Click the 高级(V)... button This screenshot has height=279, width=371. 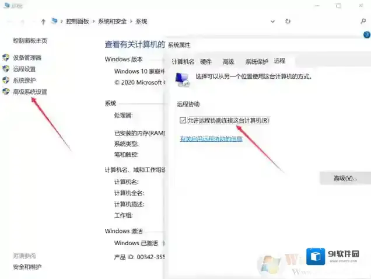click(x=345, y=178)
